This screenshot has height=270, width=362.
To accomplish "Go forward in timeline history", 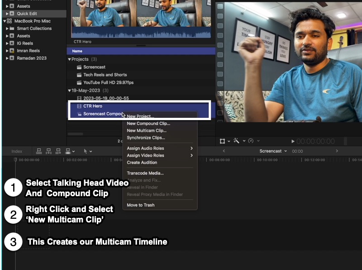I will pyautogui.click(x=337, y=151).
